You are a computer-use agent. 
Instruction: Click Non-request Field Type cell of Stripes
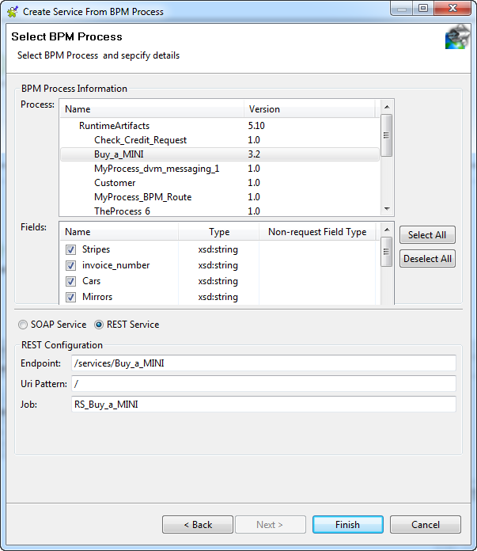[x=317, y=249]
